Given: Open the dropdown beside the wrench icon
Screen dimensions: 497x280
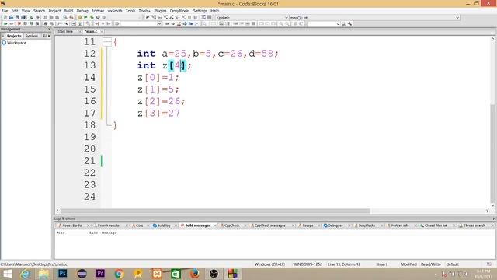Looking at the screenshot, I should point(338,24).
